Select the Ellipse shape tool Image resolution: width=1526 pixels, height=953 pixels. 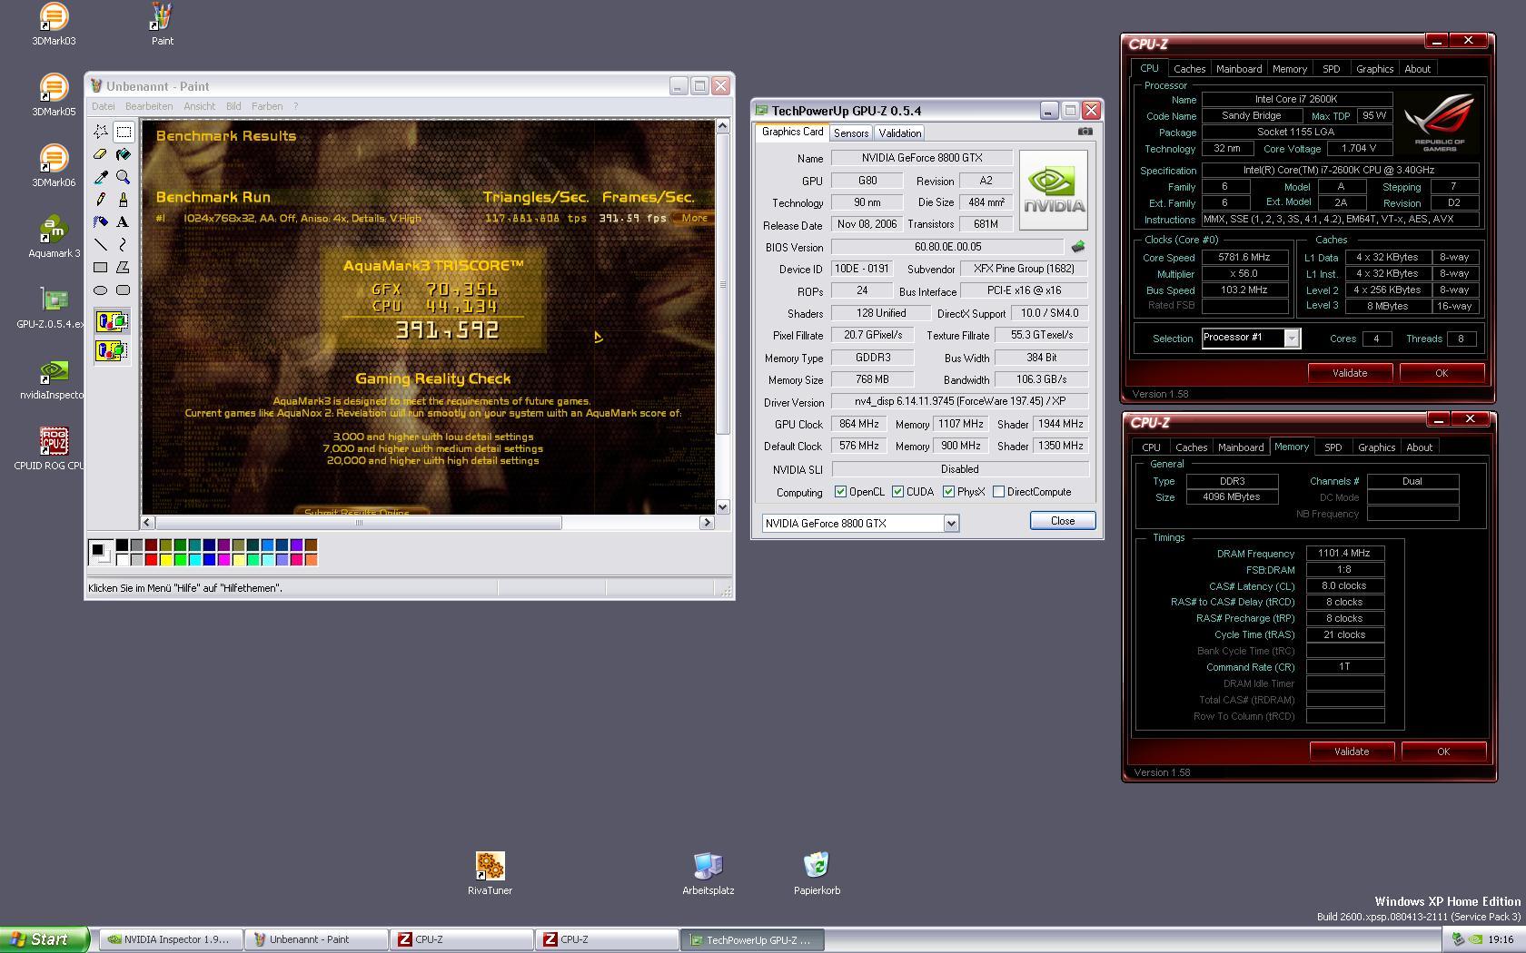click(101, 290)
